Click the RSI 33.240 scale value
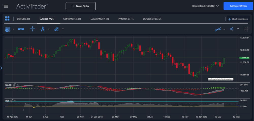Viewport: 254px width, 121px height. tap(243, 107)
